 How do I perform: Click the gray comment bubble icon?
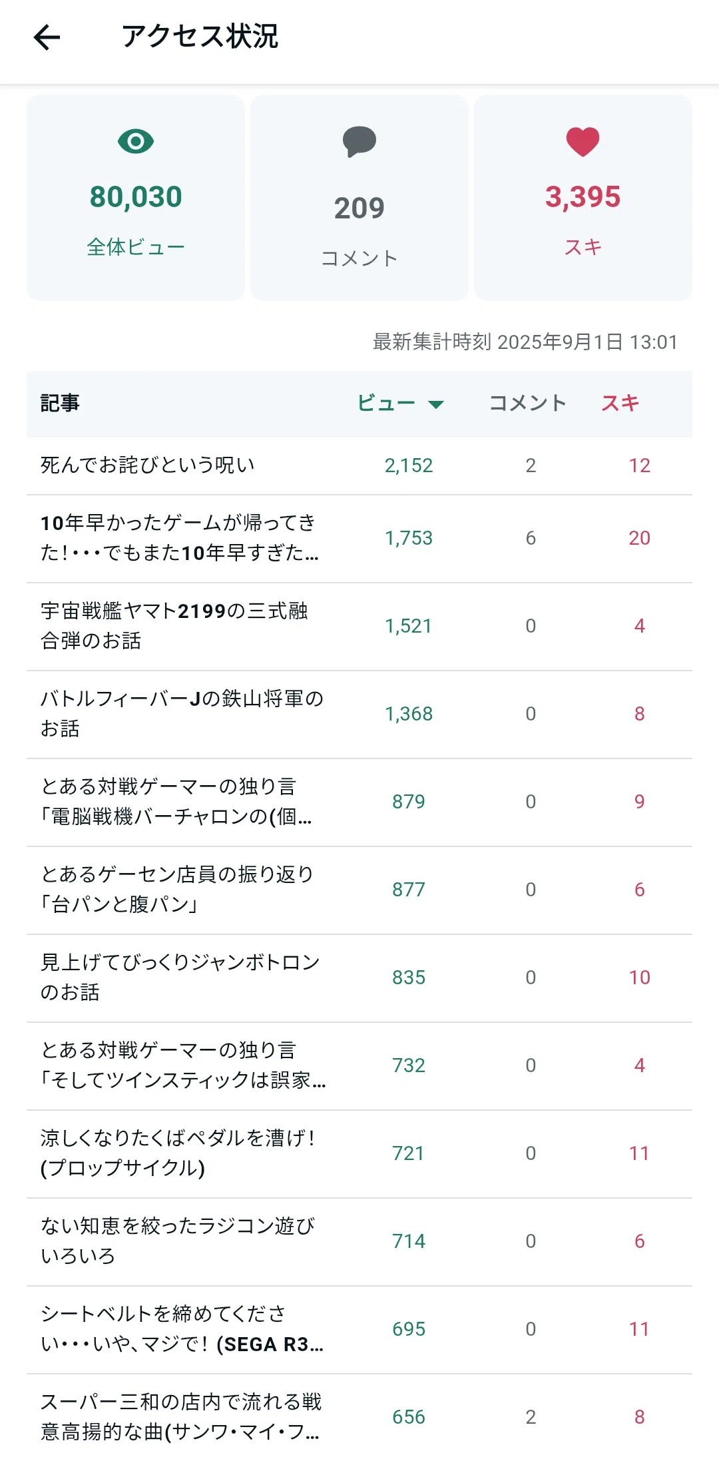click(x=359, y=142)
